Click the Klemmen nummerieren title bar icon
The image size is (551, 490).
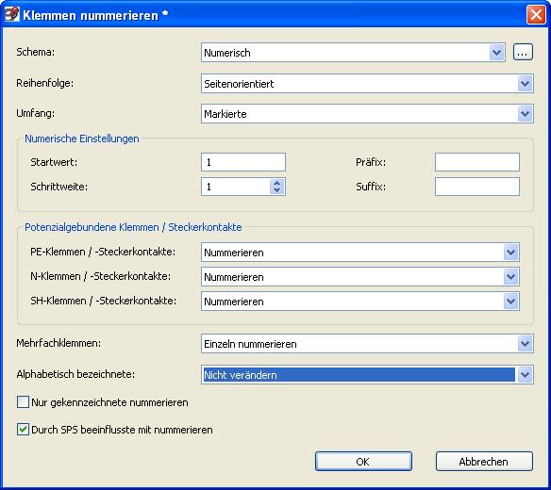(x=11, y=14)
